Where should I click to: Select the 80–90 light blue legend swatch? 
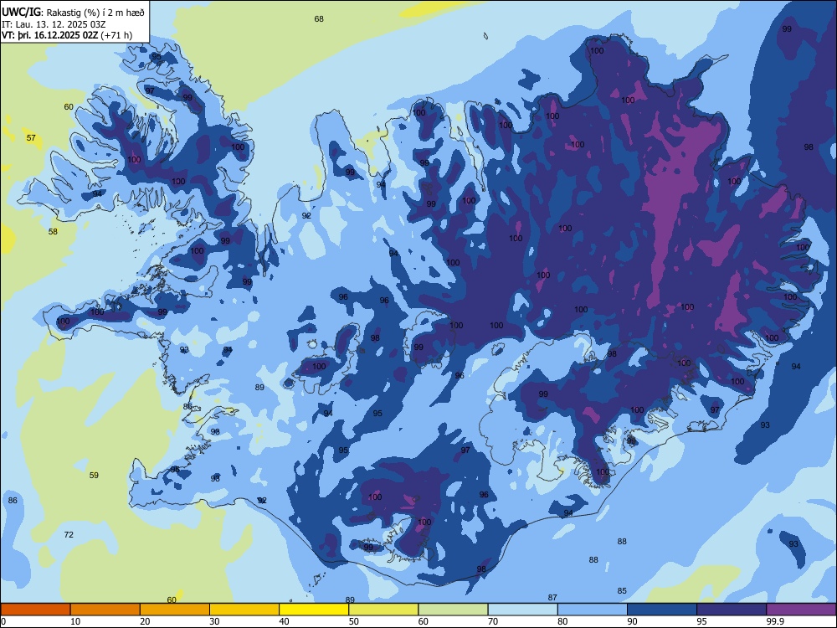(593, 610)
